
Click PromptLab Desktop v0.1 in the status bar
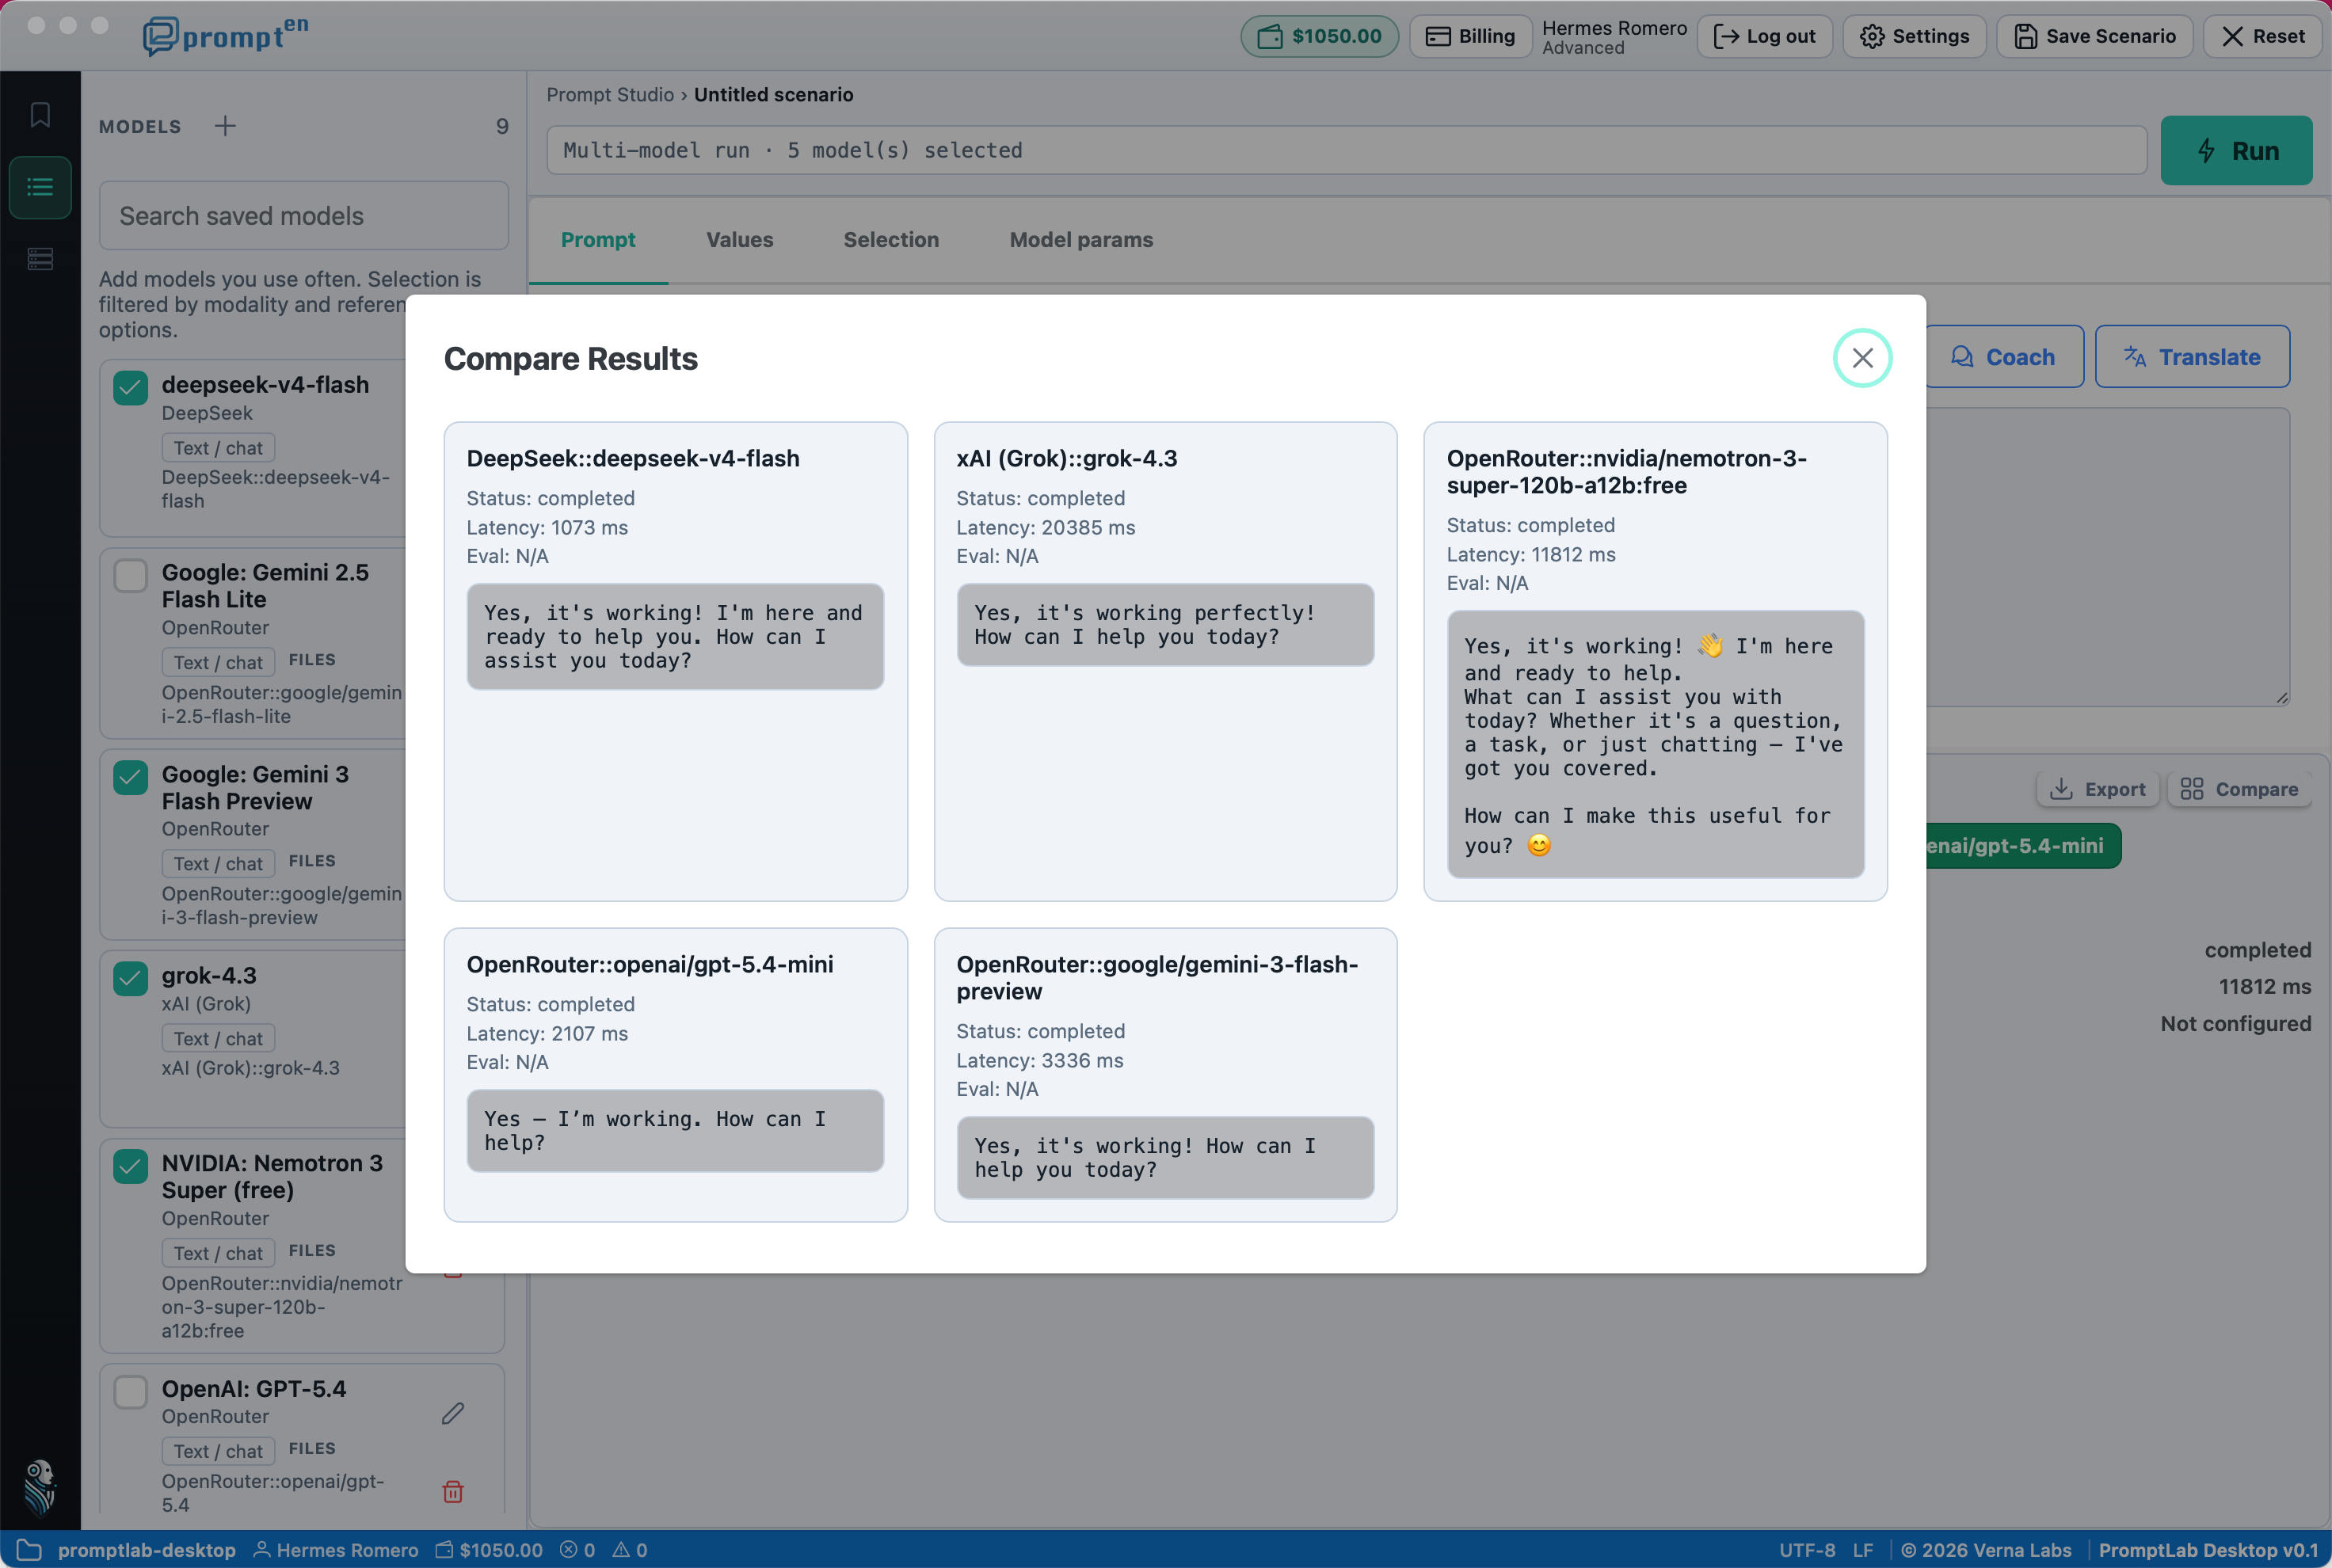pyautogui.click(x=2208, y=1550)
